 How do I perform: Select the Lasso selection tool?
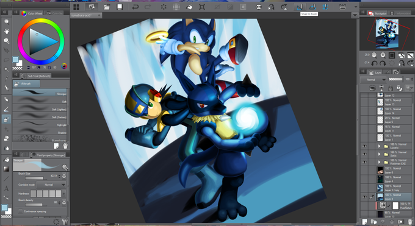tap(6, 60)
